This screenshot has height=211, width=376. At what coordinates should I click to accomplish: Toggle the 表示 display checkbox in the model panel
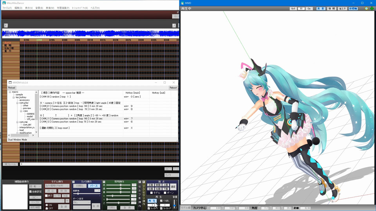(46, 196)
